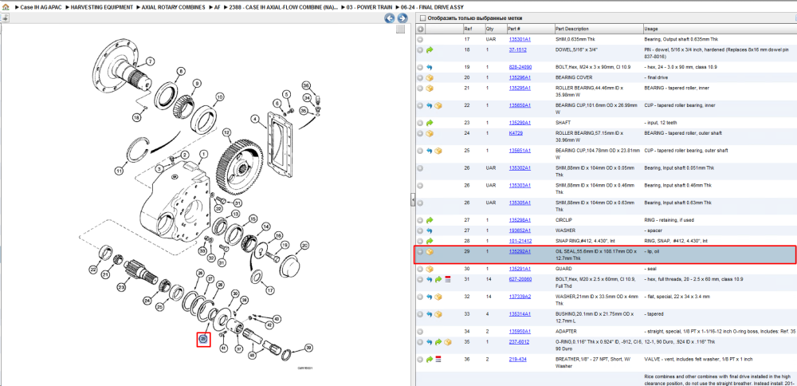Open '03 - POWER TRAIN' breadcrumb
797x386 pixels.
pos(369,8)
